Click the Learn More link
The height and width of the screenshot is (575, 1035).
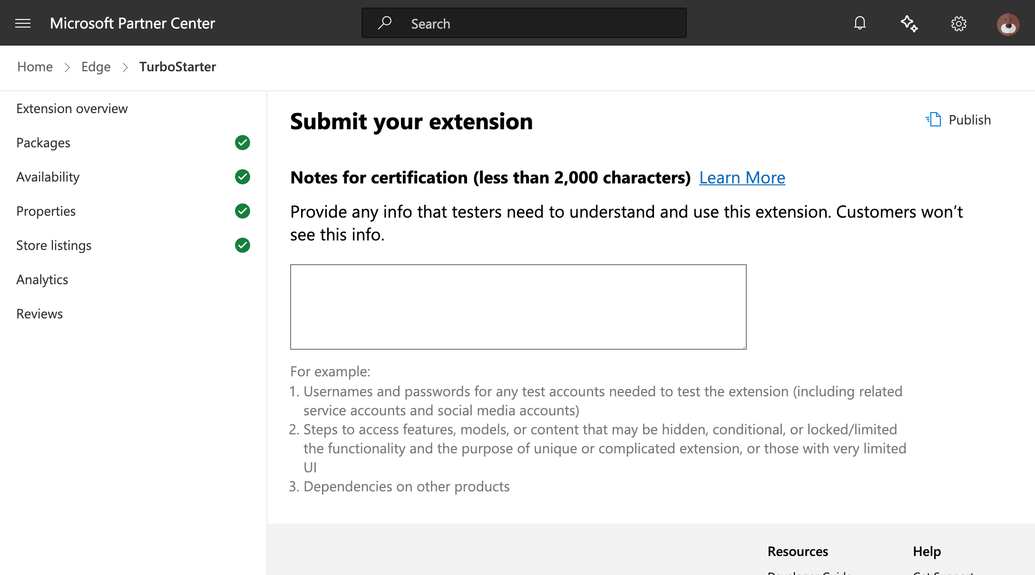(x=742, y=177)
